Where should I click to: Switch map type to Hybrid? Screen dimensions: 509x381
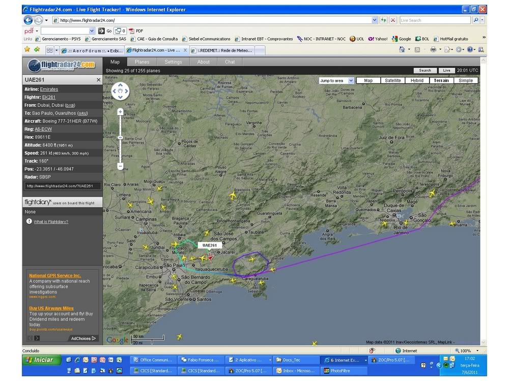(416, 80)
